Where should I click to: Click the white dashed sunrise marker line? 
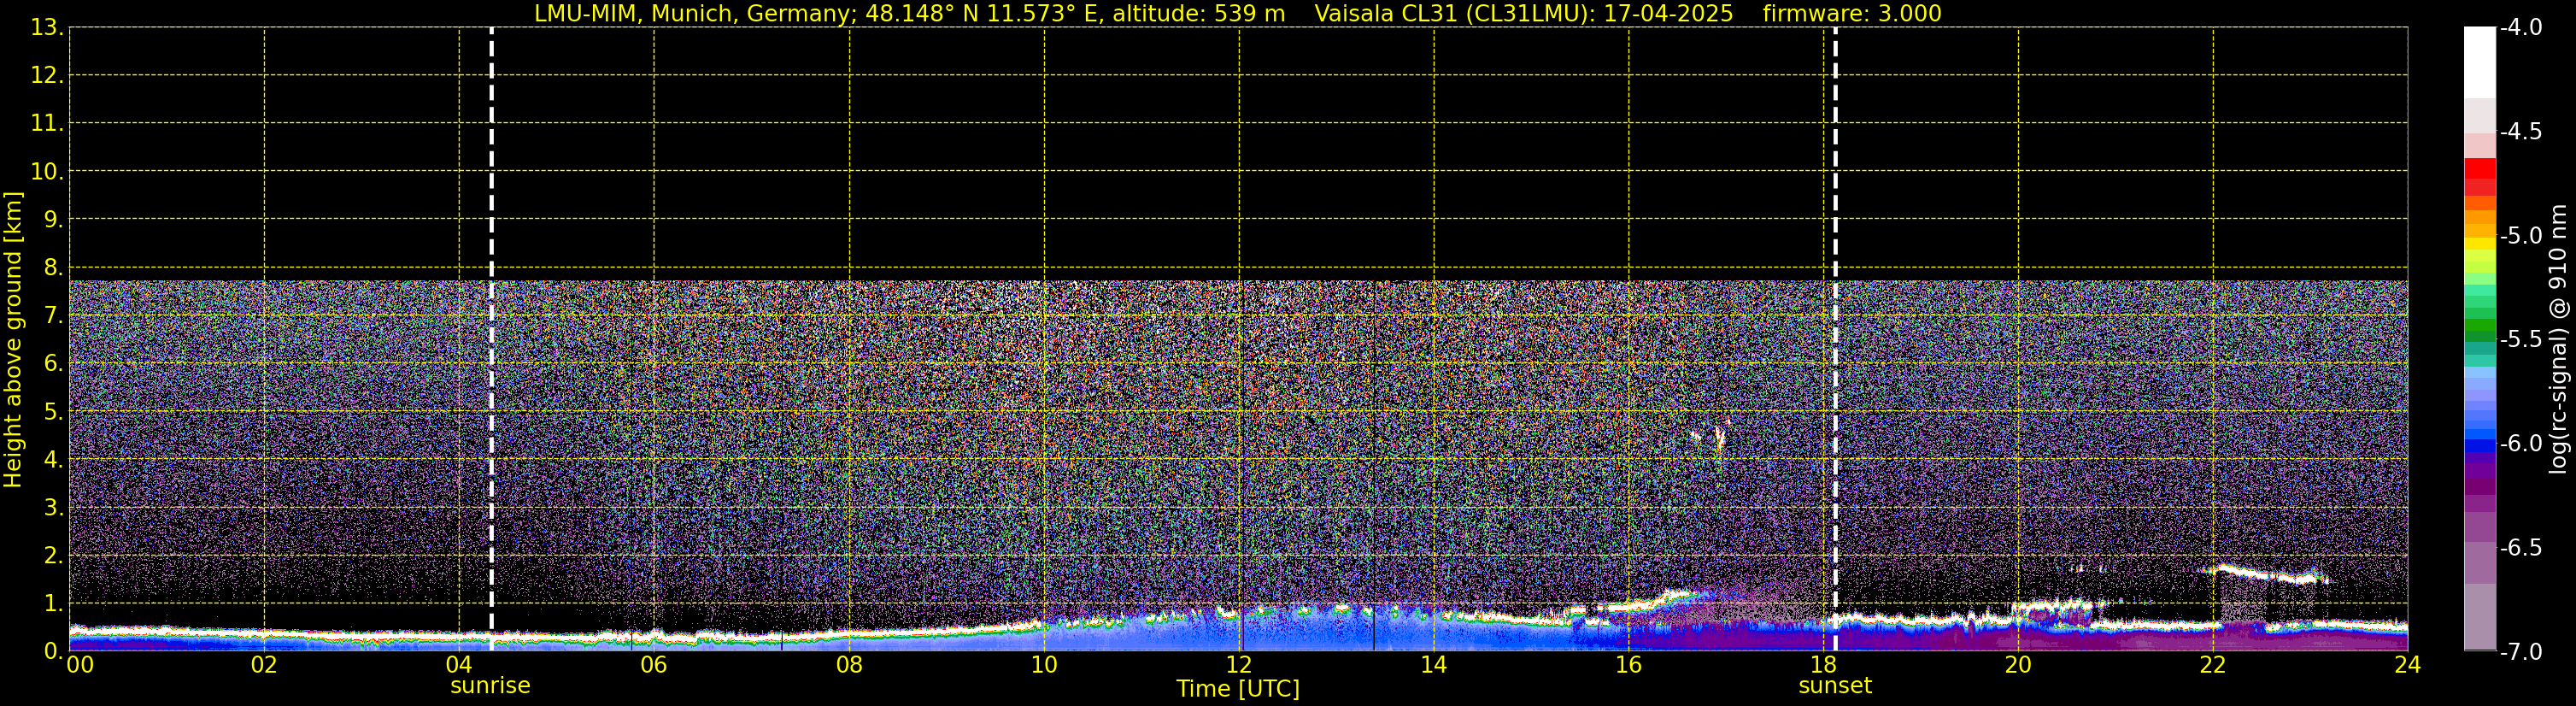(x=491, y=339)
